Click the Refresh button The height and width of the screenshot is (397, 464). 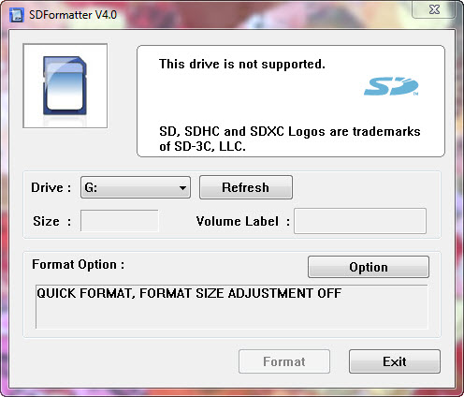[246, 187]
